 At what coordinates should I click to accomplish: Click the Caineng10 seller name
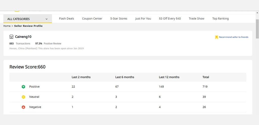[x=23, y=37]
